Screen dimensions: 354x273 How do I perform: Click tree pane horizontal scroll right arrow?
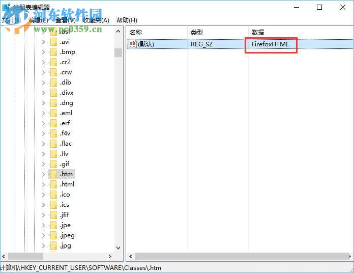pos(110,257)
